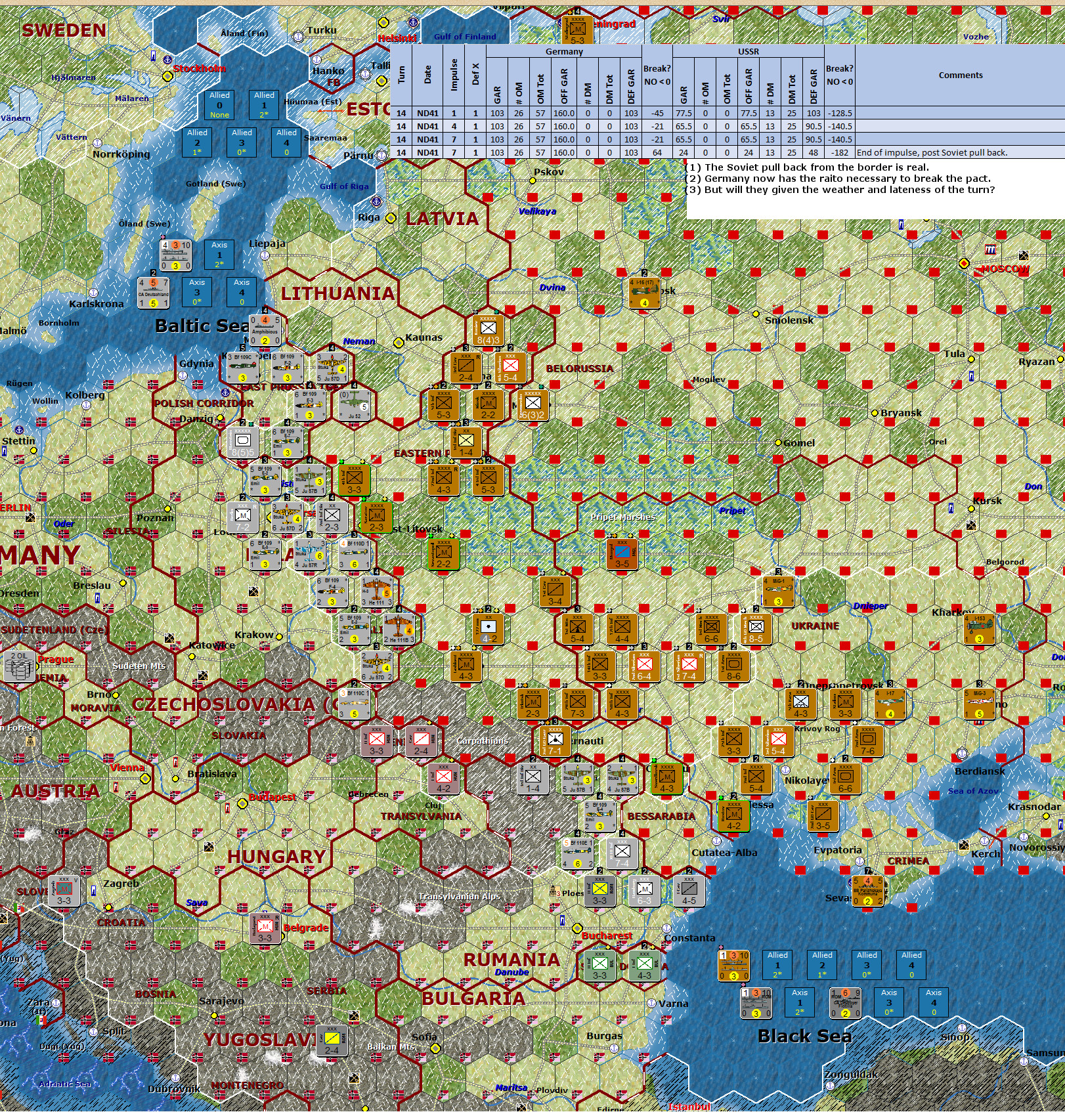Click Baltic Sea box Axis 3
Viewport: 1065px width, 1112px height.
(x=197, y=292)
